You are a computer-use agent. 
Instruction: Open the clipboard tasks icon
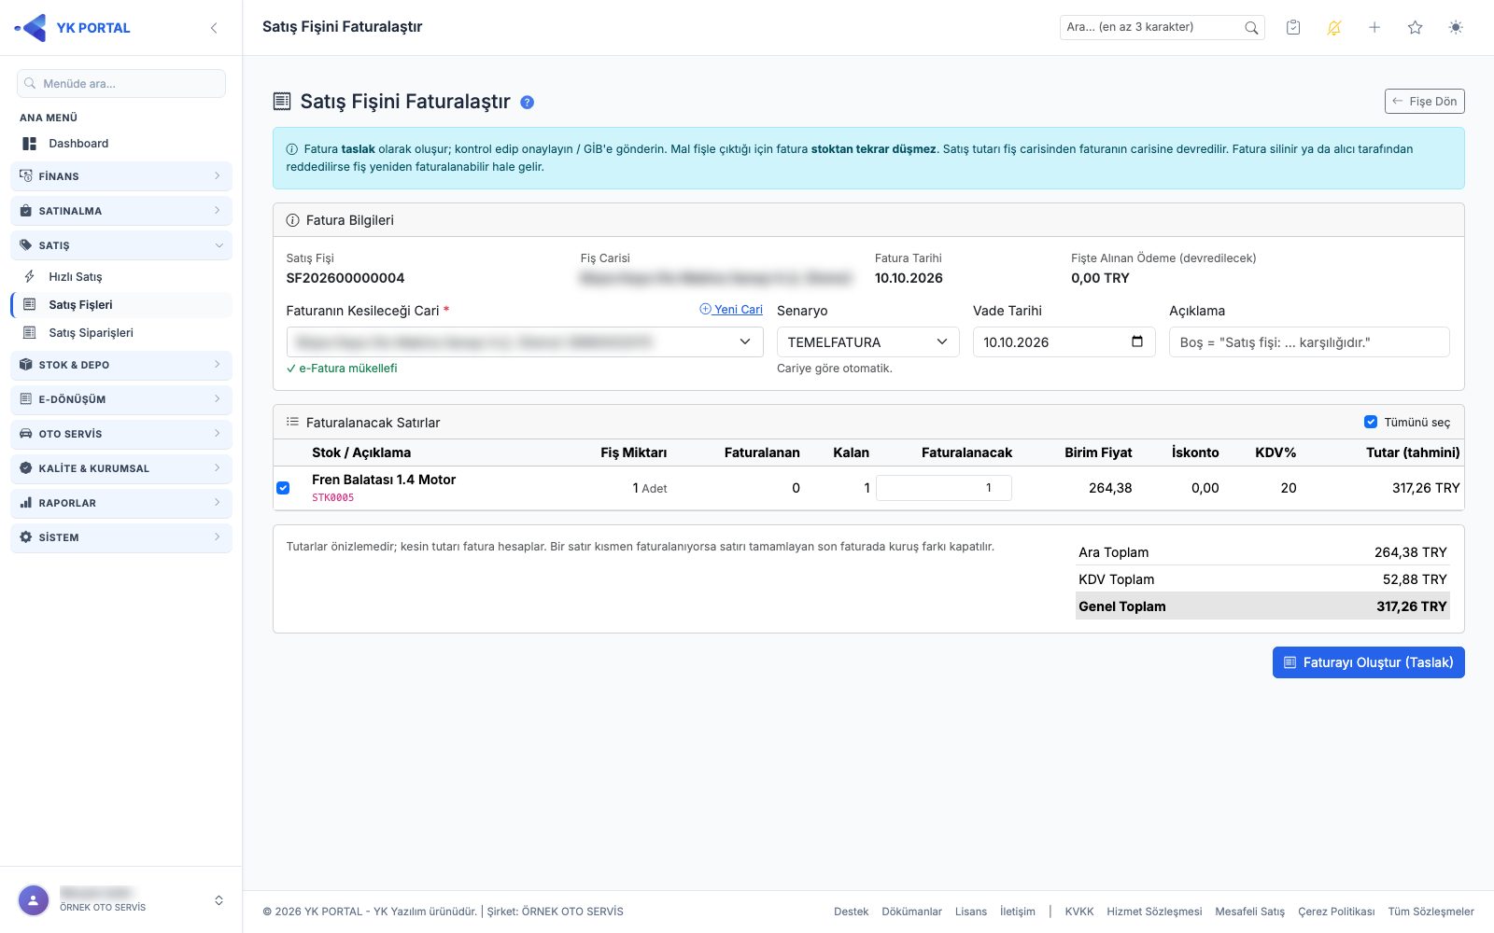coord(1293,28)
